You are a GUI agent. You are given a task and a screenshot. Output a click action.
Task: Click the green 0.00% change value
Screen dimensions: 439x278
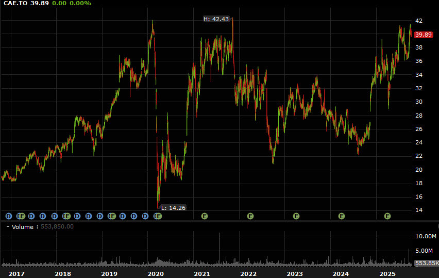pos(81,4)
